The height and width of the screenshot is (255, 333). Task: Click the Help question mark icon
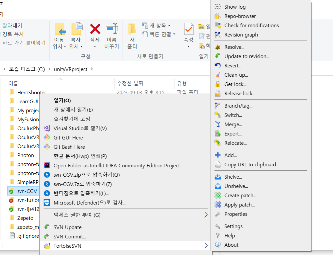click(218, 235)
